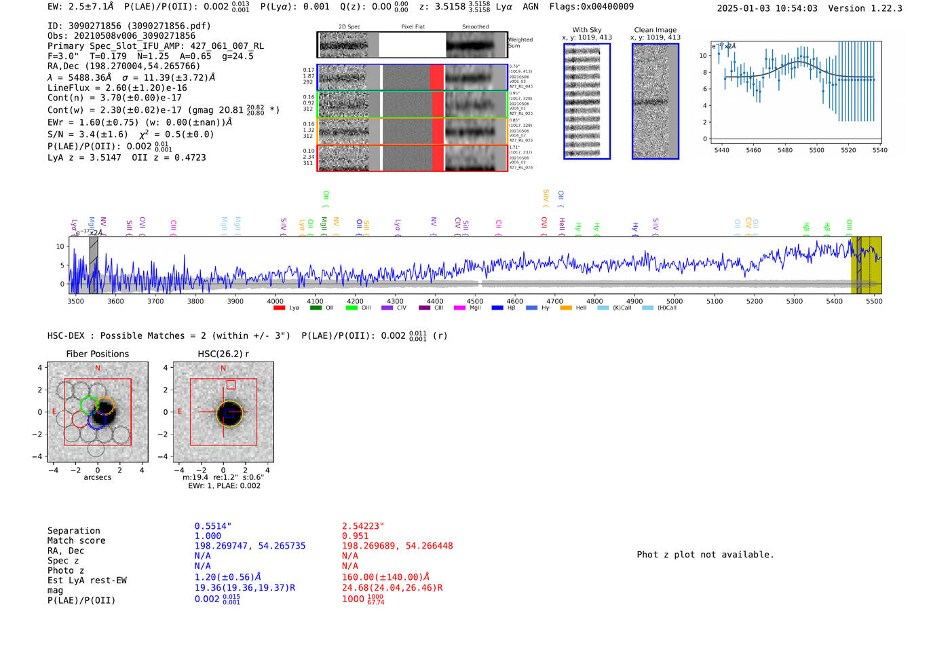Click the magenta MgII legend swatch
950x647 pixels.
460,308
